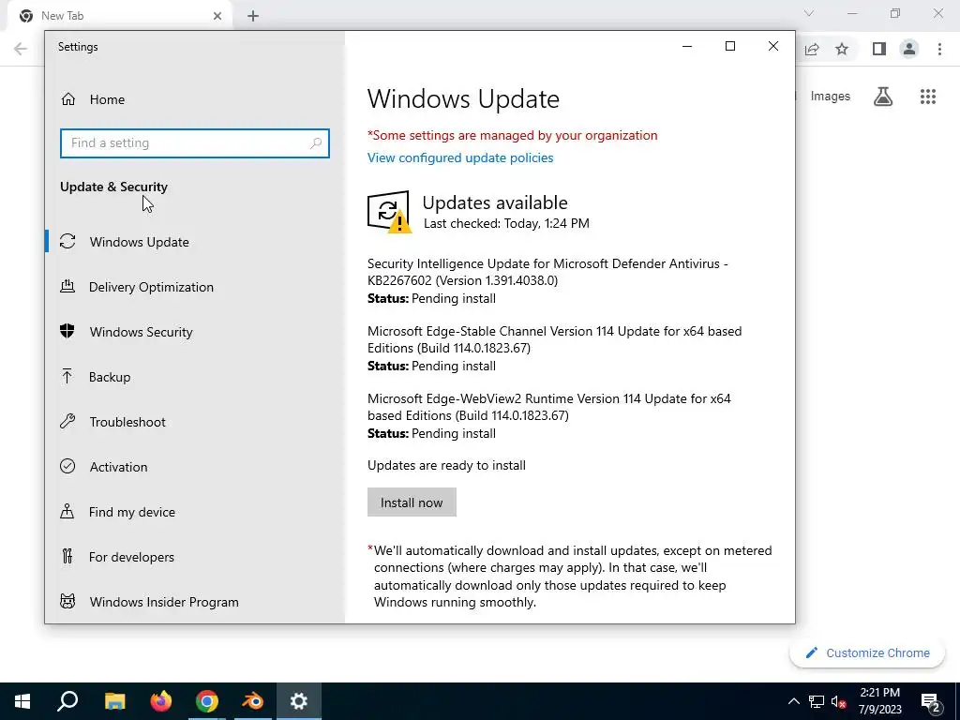This screenshot has width=960, height=720.
Task: Select Backup in the sidebar
Action: (195, 377)
